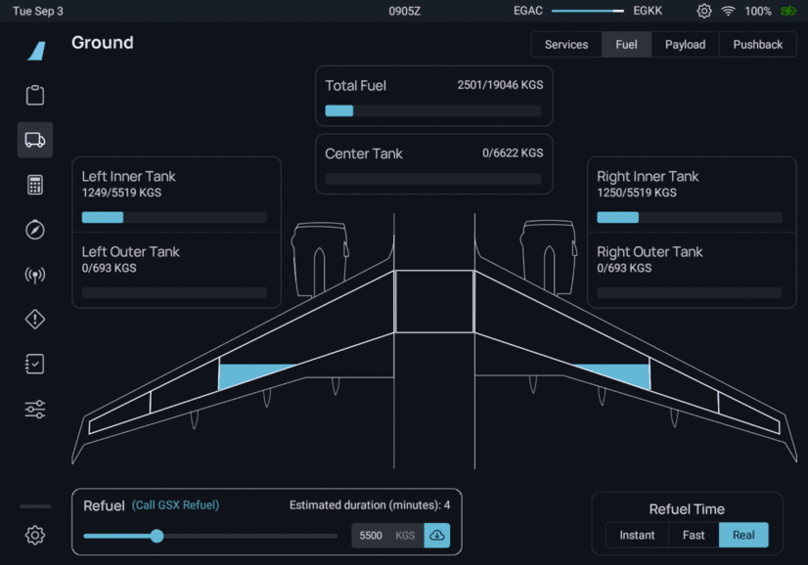Open the Navigation compass page
The height and width of the screenshot is (565, 808).
[35, 230]
